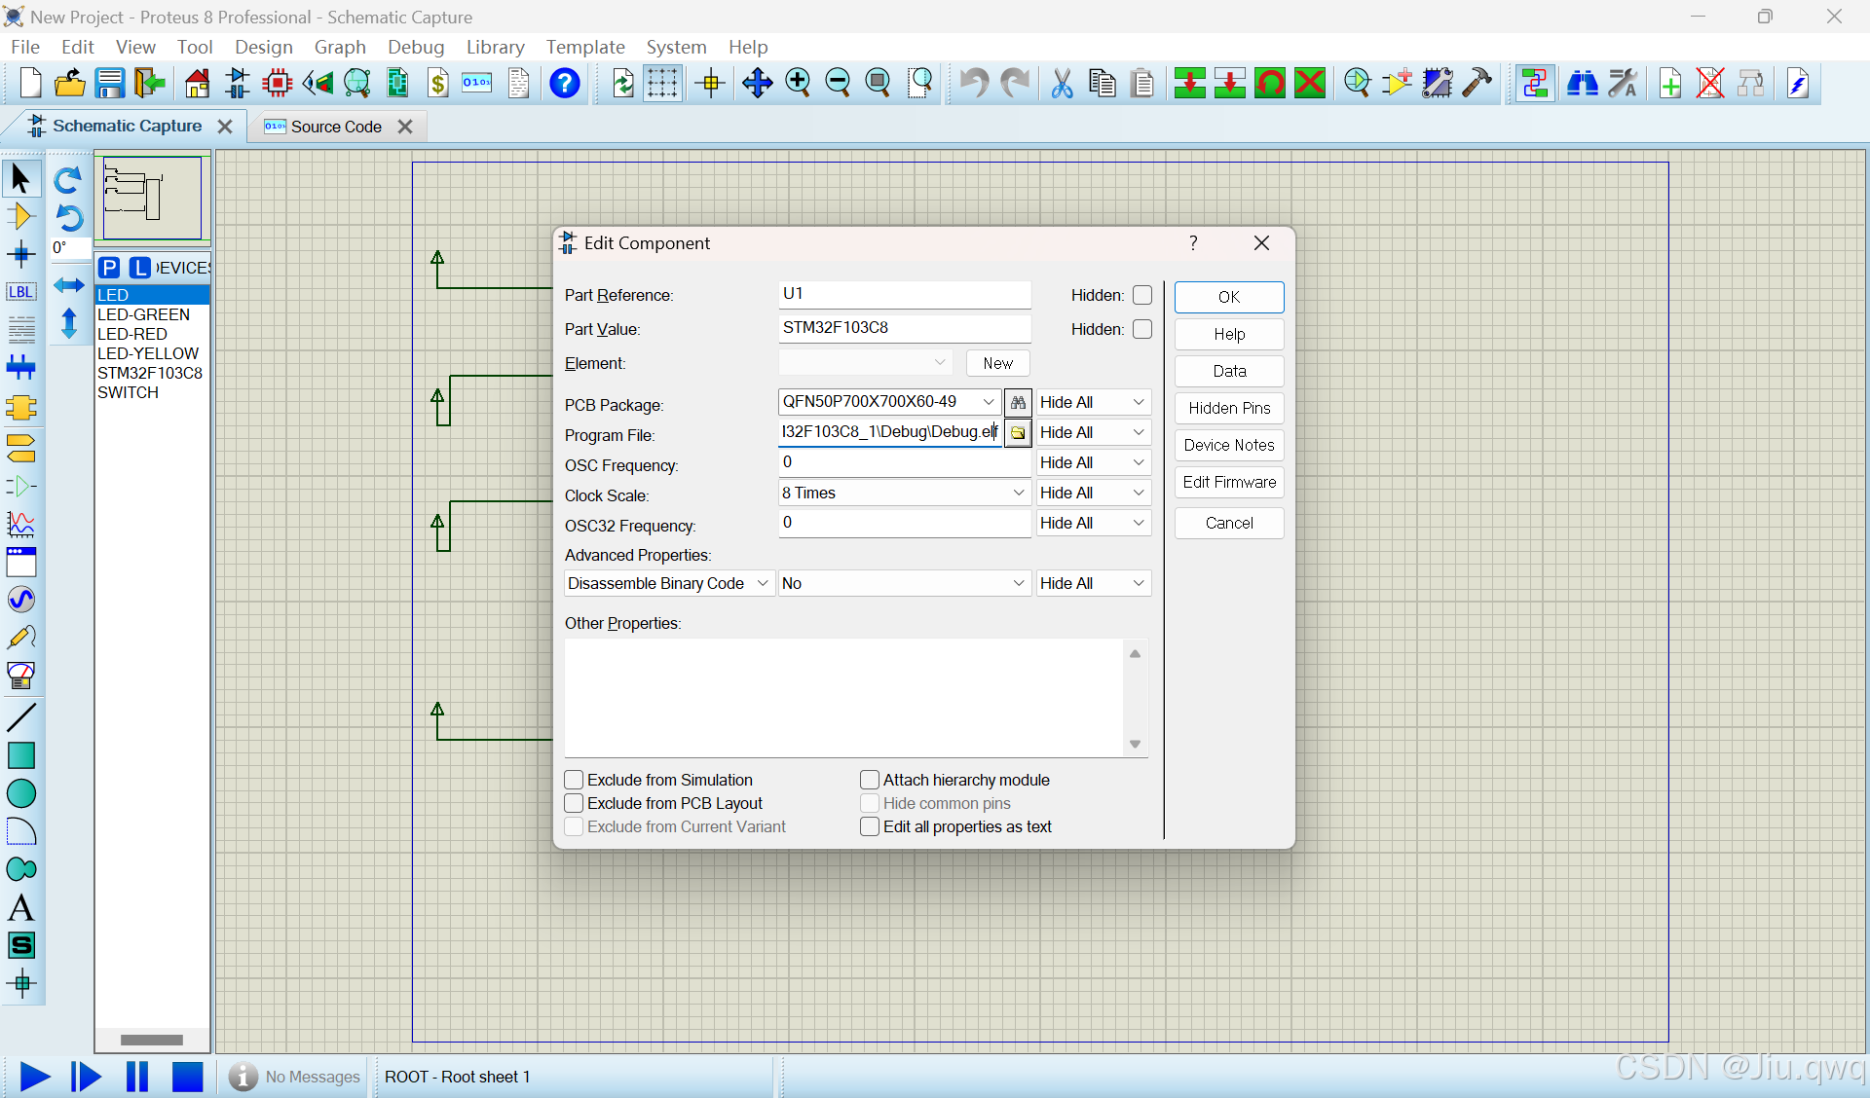Open Disassemble Binary Code property dropdown
1870x1098 pixels.
[x=762, y=583]
